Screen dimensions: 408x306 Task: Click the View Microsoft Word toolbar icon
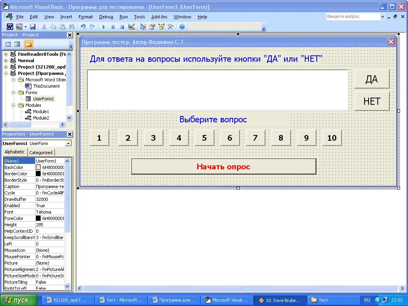[10, 26]
